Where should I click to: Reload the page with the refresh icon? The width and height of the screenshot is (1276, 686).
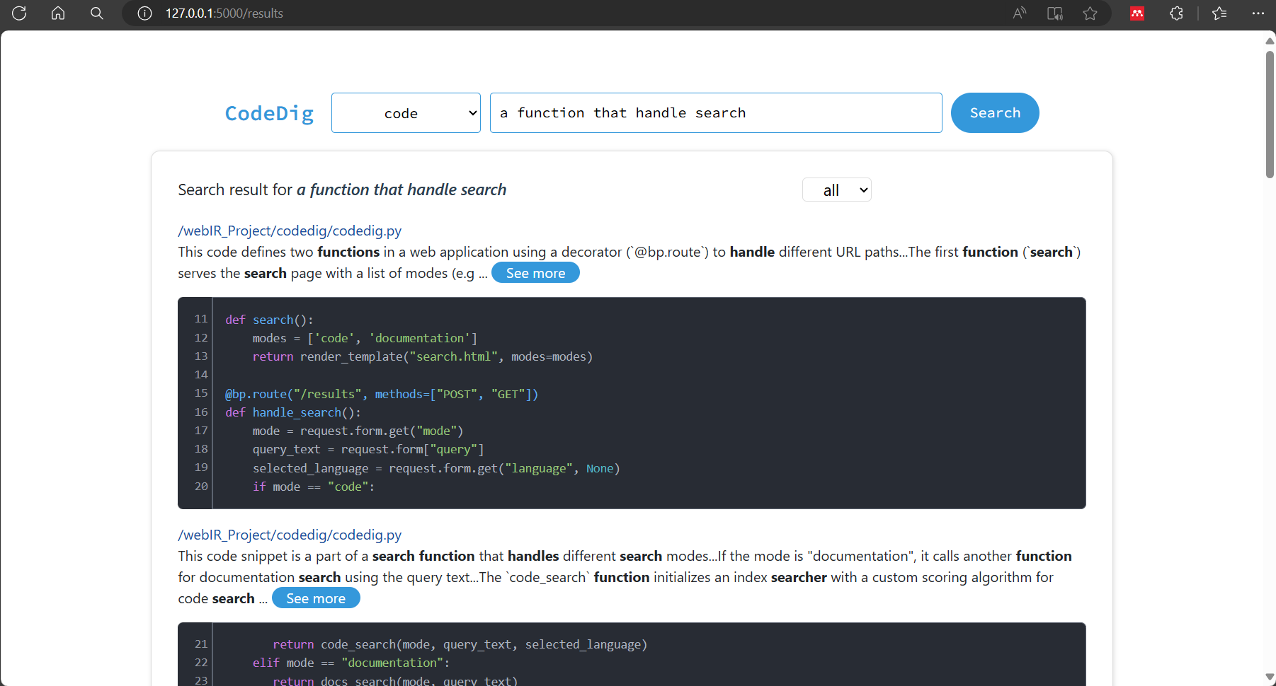click(x=19, y=13)
